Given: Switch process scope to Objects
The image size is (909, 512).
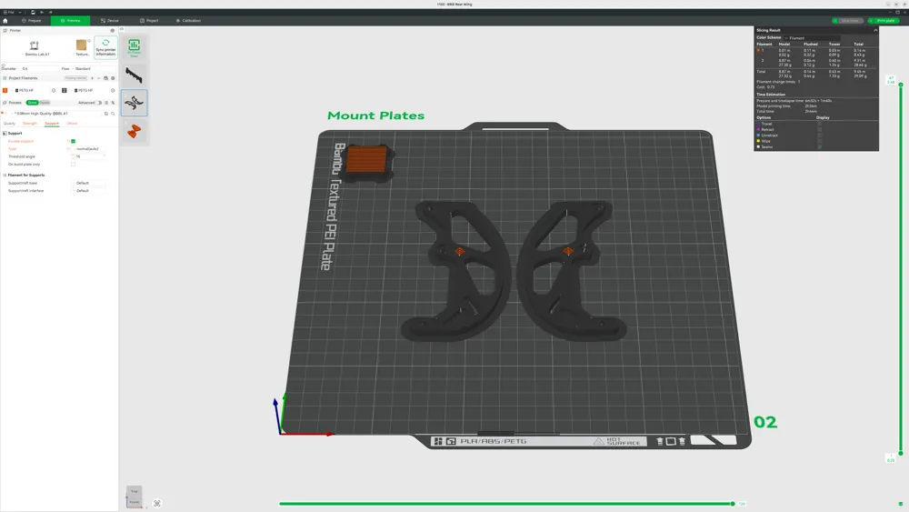Looking at the screenshot, I should point(45,103).
